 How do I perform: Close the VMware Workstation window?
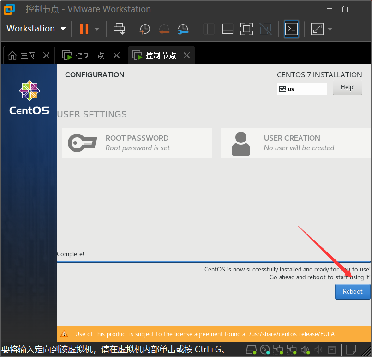click(x=362, y=9)
